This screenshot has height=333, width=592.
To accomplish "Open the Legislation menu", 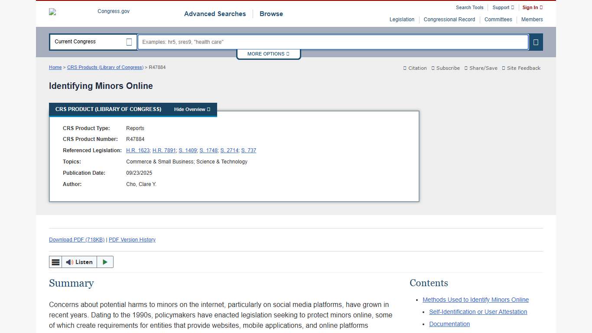I will click(402, 20).
